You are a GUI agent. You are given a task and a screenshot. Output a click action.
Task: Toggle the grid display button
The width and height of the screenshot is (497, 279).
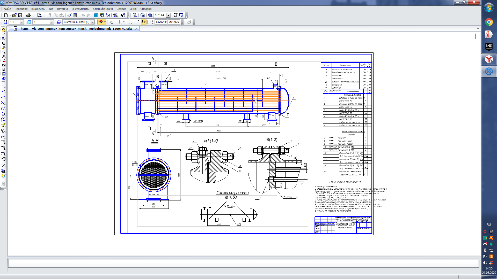(x=119, y=22)
